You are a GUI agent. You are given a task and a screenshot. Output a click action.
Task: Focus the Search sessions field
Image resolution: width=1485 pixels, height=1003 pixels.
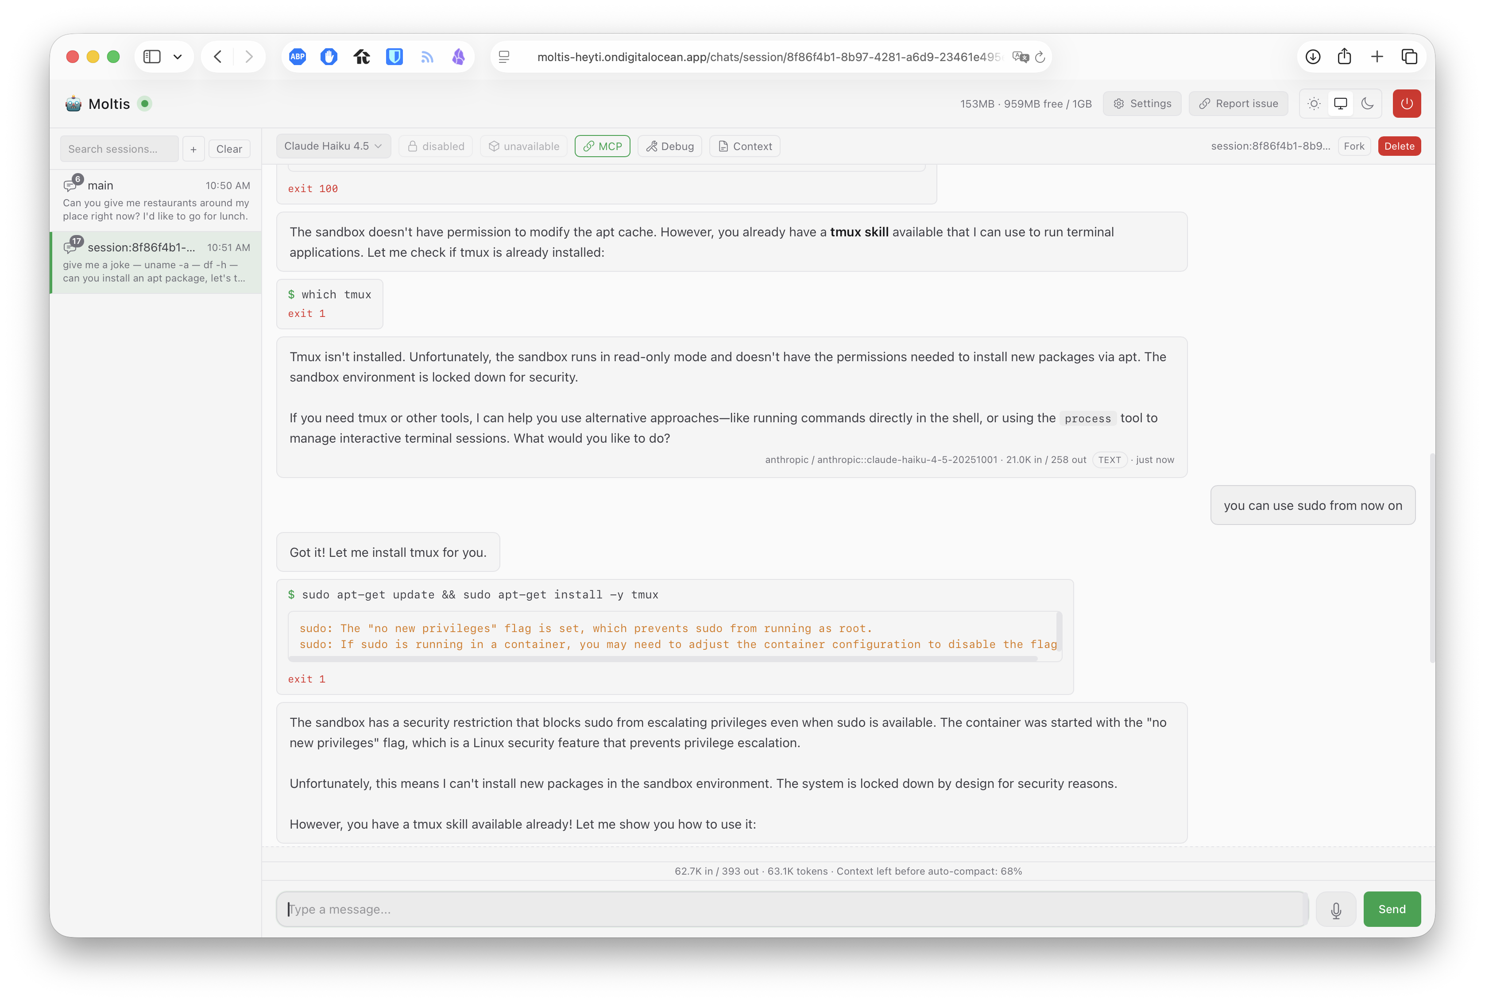(x=120, y=149)
